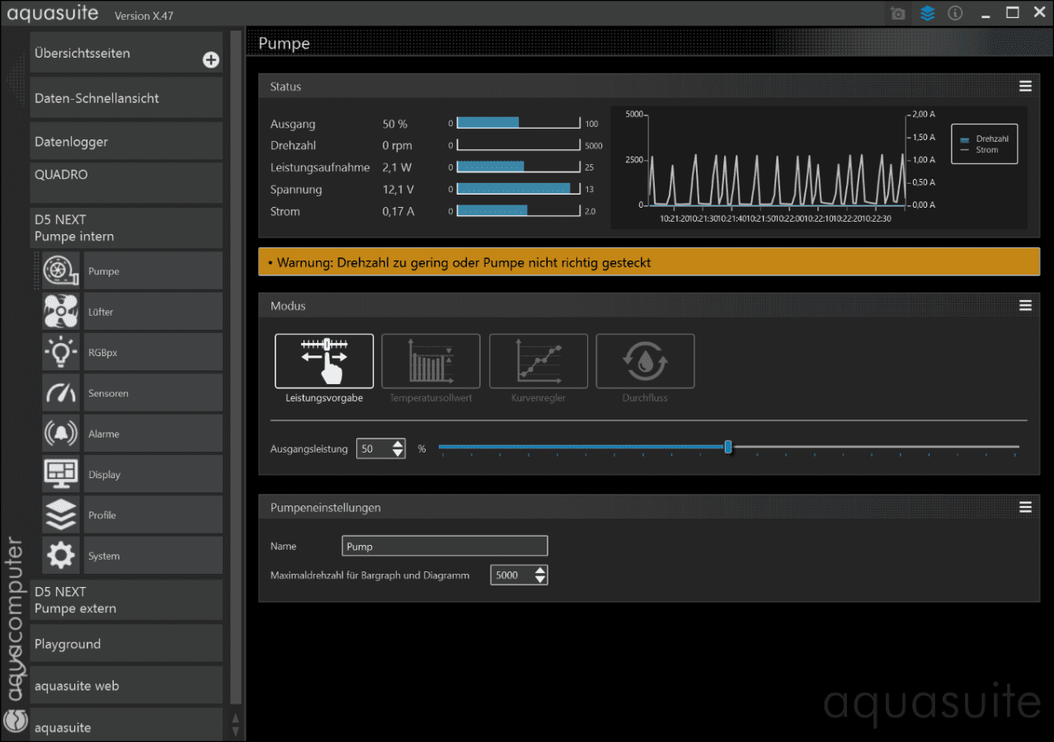Viewport: 1054px width, 742px height.
Task: Open the Status panel hamburger menu
Action: 1025,87
